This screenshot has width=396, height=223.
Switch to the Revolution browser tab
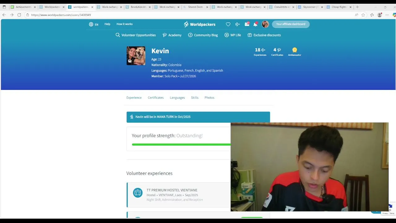[x=138, y=7]
